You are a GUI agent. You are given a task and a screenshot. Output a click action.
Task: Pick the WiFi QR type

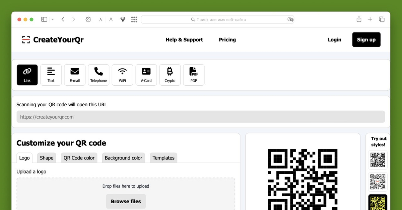tap(122, 75)
